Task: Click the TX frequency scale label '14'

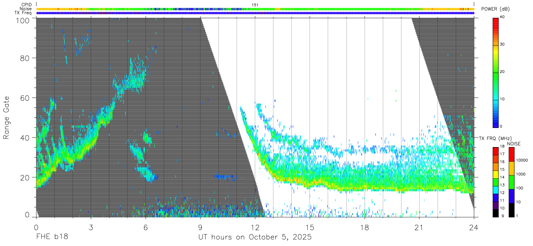Action: [x=503, y=177]
